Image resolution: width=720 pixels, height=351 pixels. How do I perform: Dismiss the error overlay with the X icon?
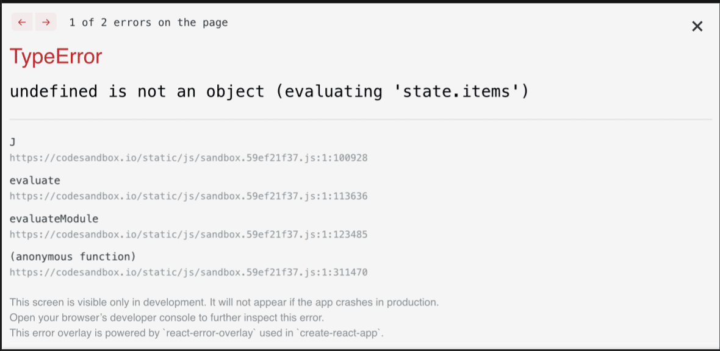(697, 26)
